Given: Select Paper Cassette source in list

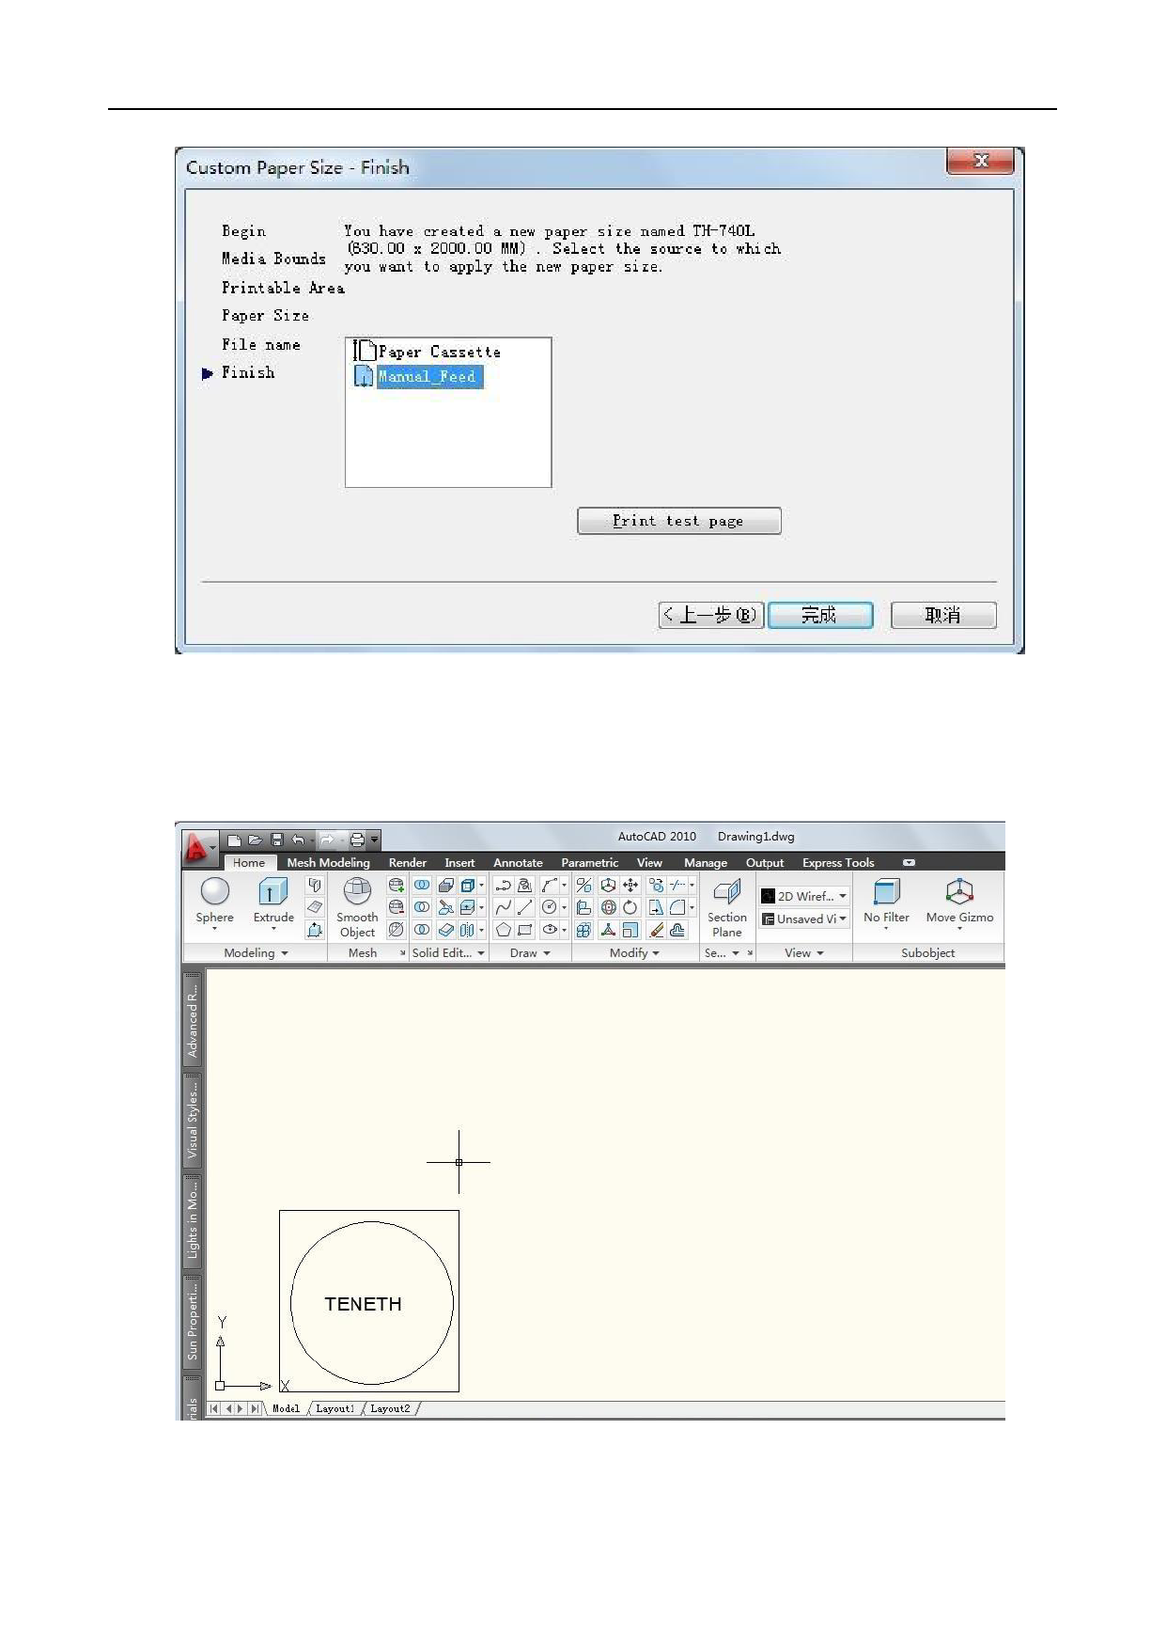Looking at the screenshot, I should coord(439,352).
